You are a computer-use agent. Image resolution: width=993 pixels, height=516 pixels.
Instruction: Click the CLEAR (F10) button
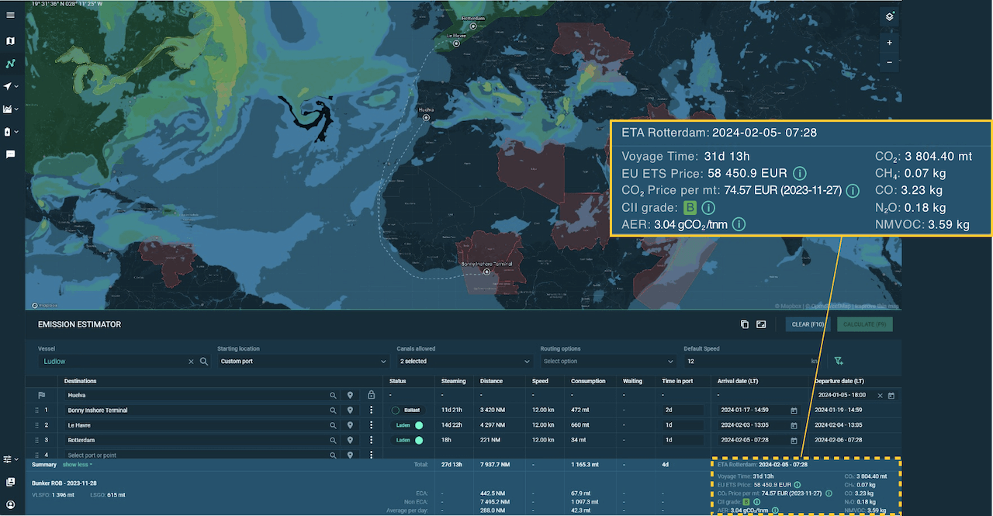coord(808,324)
